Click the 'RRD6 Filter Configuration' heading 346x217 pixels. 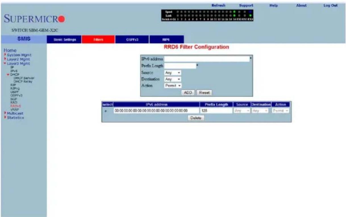click(x=196, y=47)
